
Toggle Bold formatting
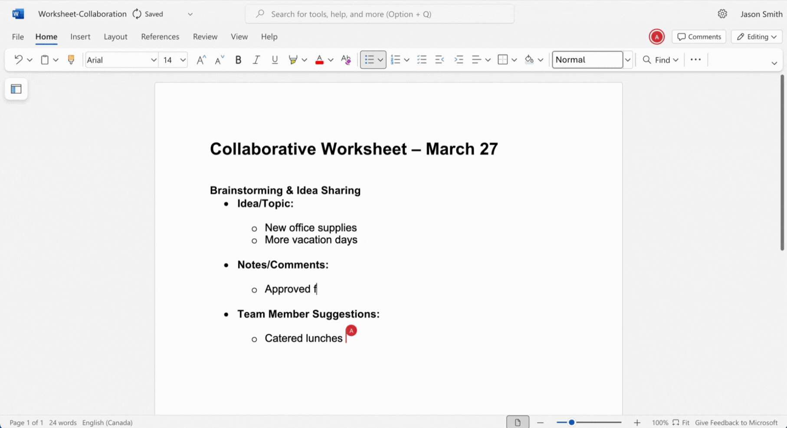238,60
